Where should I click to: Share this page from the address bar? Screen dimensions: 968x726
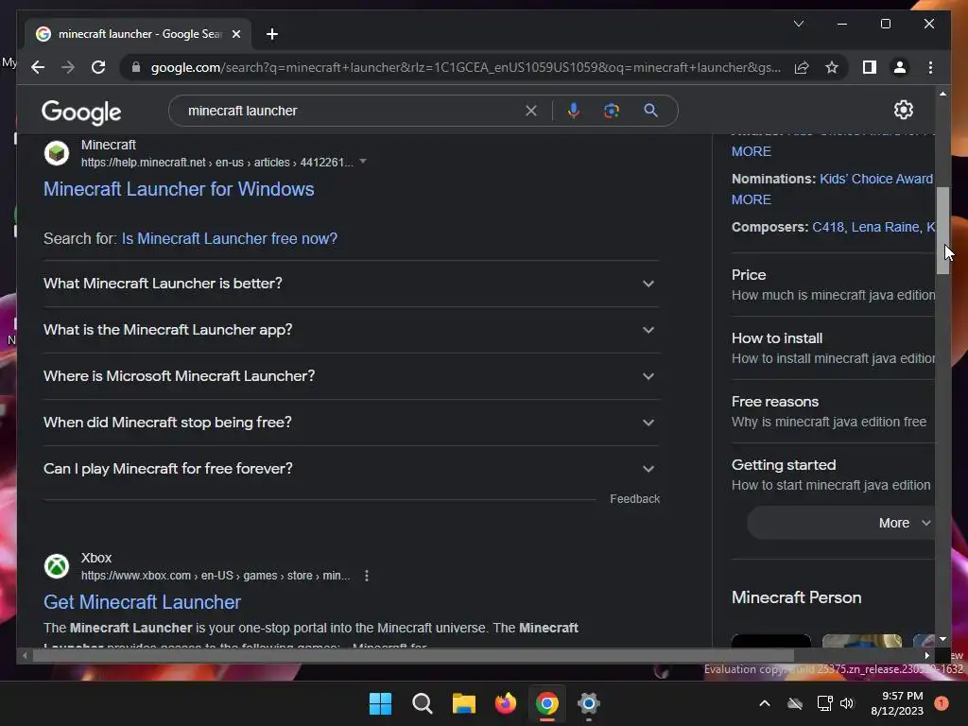pyautogui.click(x=802, y=67)
